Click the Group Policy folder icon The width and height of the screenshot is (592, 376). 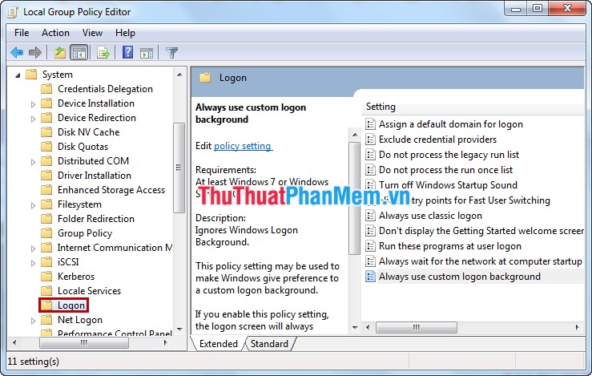46,233
